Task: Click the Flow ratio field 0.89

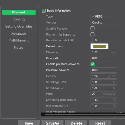Action: click(x=104, y=58)
